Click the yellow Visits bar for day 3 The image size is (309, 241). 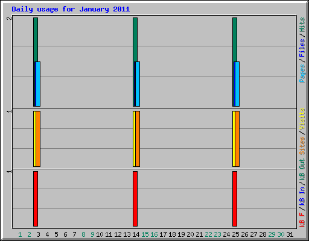tap(34, 139)
